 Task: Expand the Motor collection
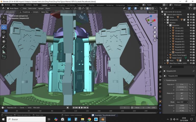point(165,60)
